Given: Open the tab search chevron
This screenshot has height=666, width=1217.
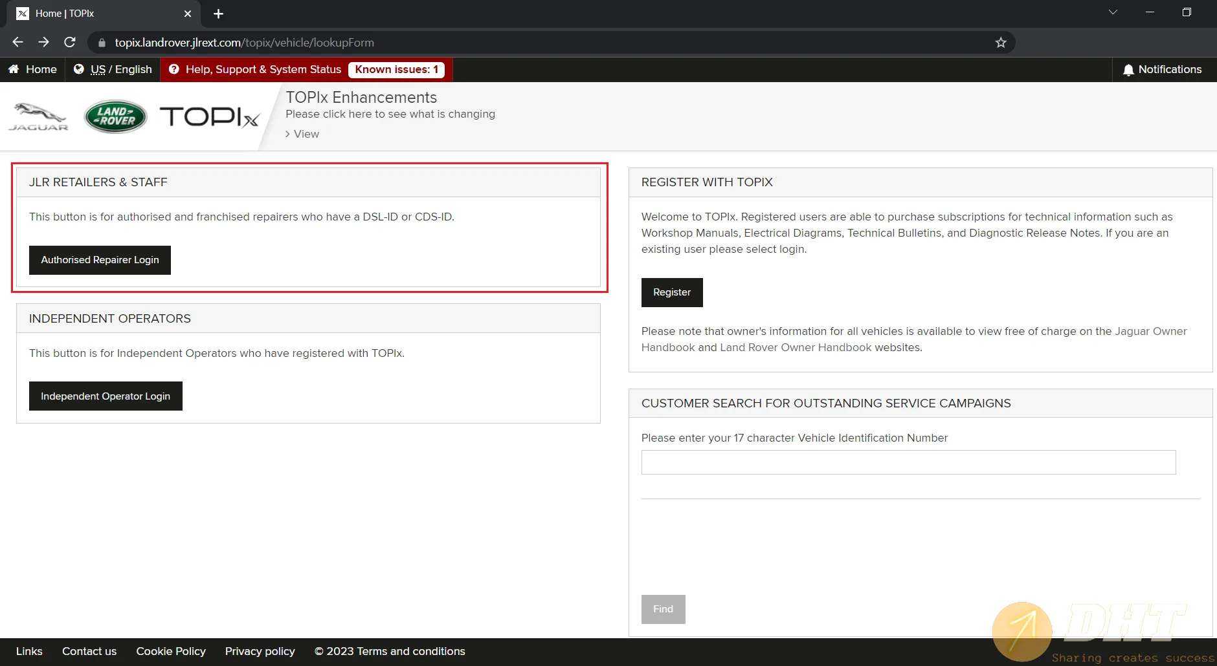Looking at the screenshot, I should pyautogui.click(x=1113, y=12).
